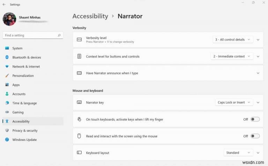268x166 pixels.
Task: Click the Privacy & security shield icon
Action: (x=7, y=131)
